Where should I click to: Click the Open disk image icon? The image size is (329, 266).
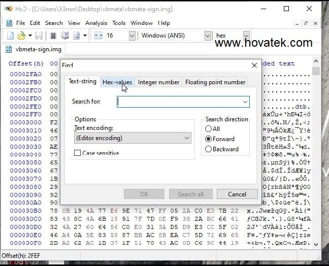click(x=76, y=36)
